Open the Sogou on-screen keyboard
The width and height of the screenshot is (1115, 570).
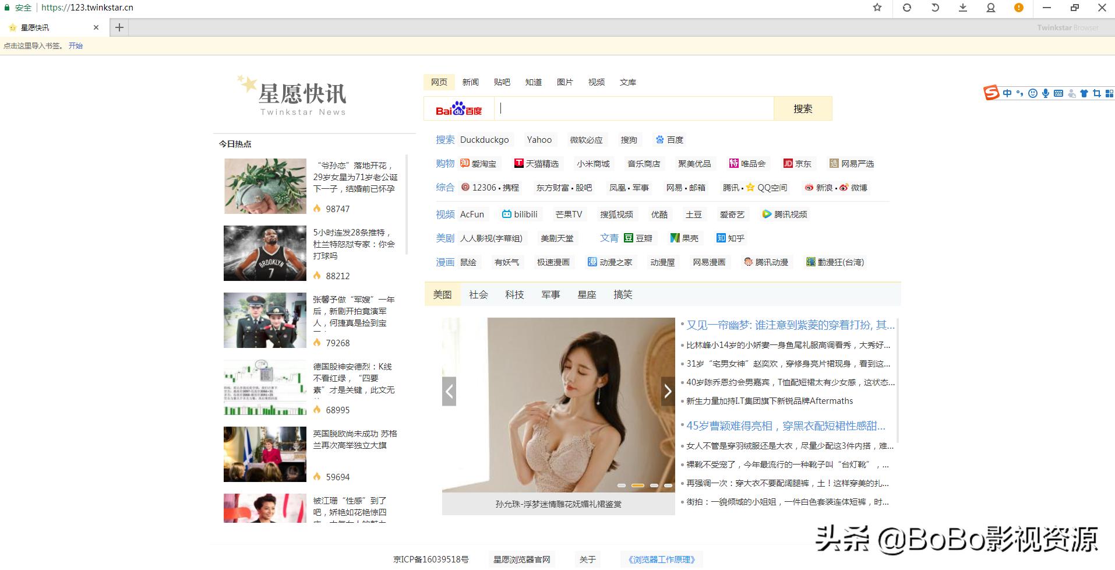(1058, 93)
